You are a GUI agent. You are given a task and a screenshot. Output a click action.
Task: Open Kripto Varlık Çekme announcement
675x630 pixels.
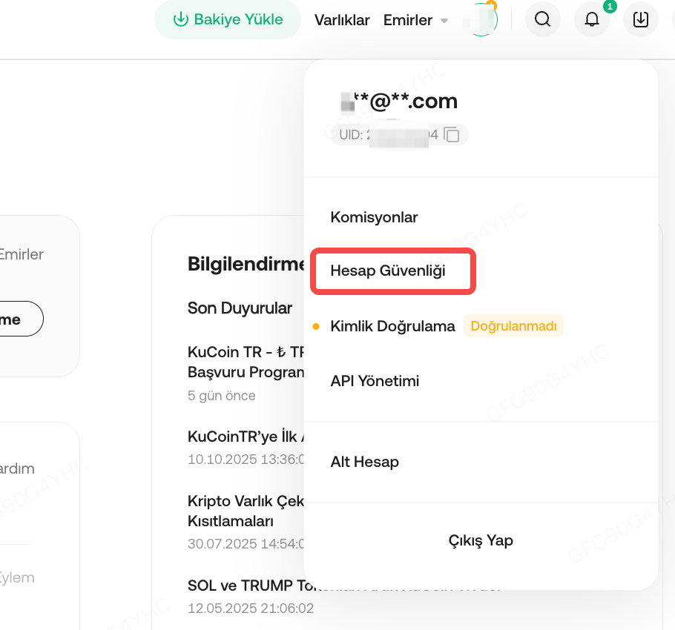tap(245, 501)
